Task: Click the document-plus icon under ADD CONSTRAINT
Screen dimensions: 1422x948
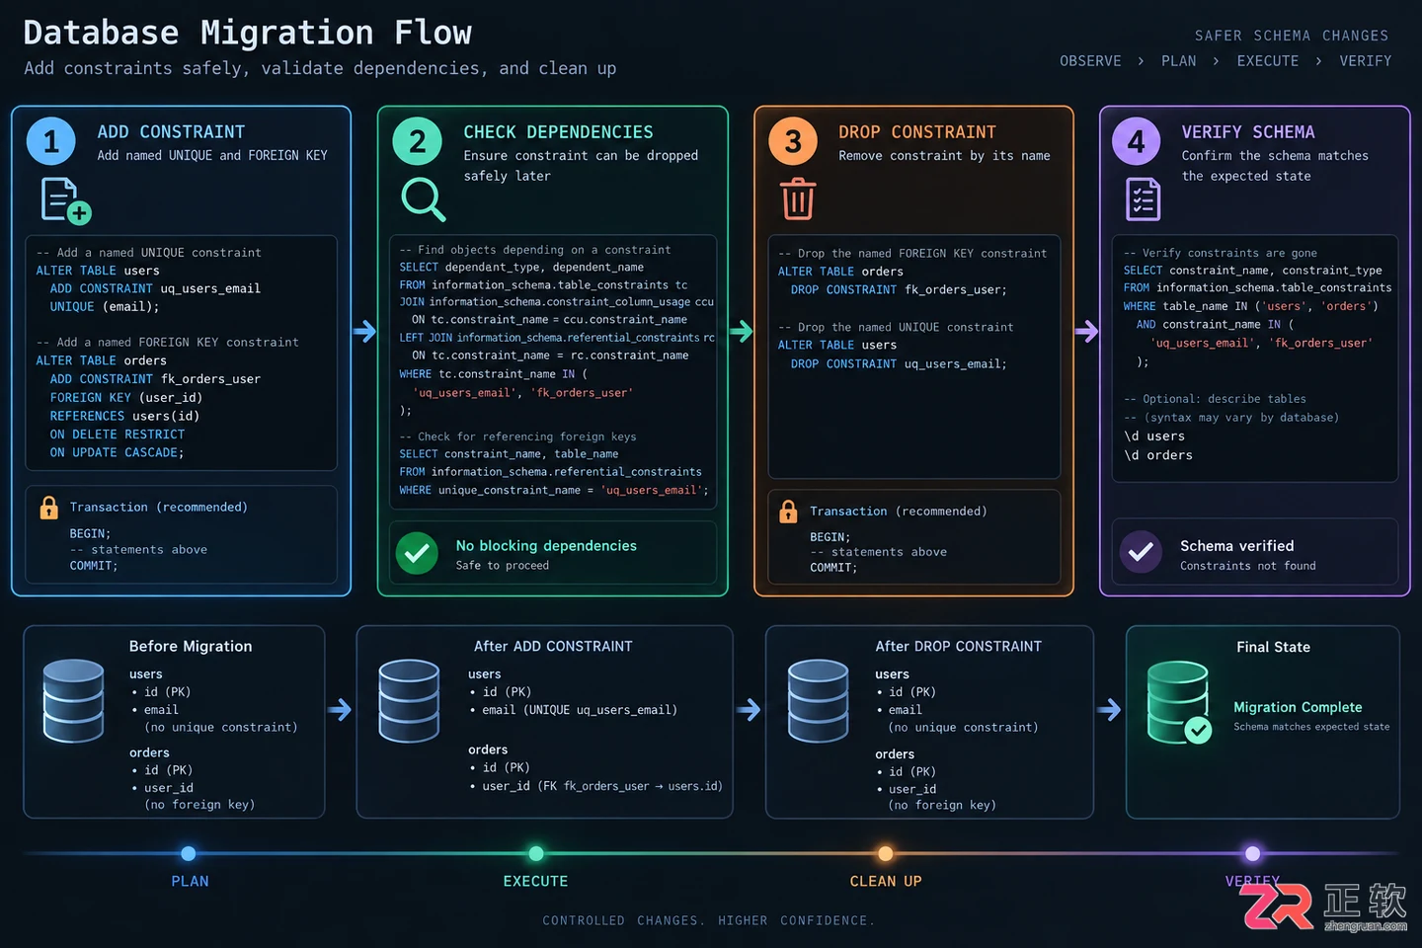Action: click(66, 200)
